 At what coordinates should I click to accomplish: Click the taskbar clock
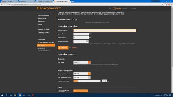click(165, 95)
